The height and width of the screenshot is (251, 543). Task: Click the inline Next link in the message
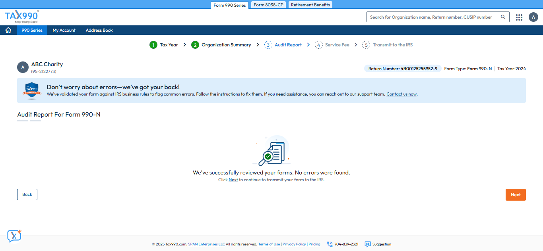[233, 180]
